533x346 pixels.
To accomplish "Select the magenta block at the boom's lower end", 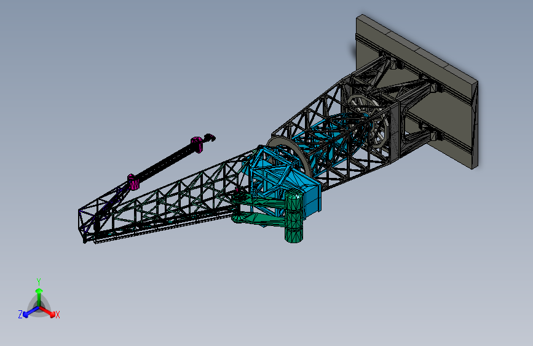I will (x=133, y=182).
